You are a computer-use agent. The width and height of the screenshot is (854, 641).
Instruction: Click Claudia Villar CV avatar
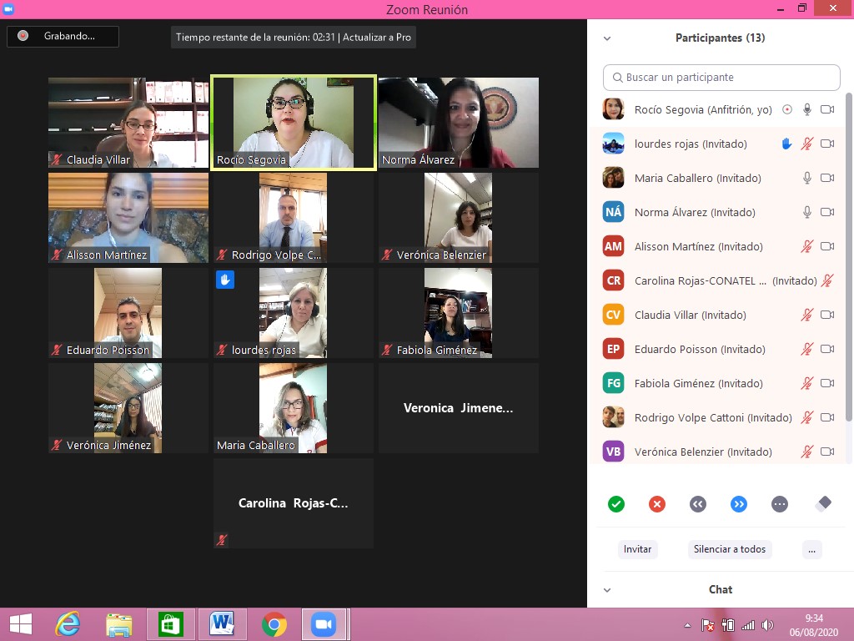(613, 315)
